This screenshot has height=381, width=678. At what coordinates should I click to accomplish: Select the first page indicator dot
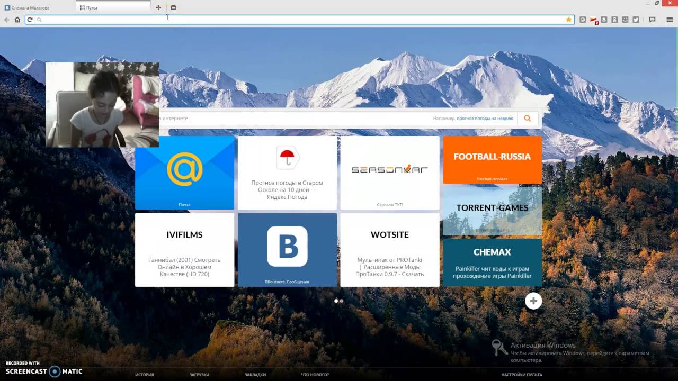[336, 301]
